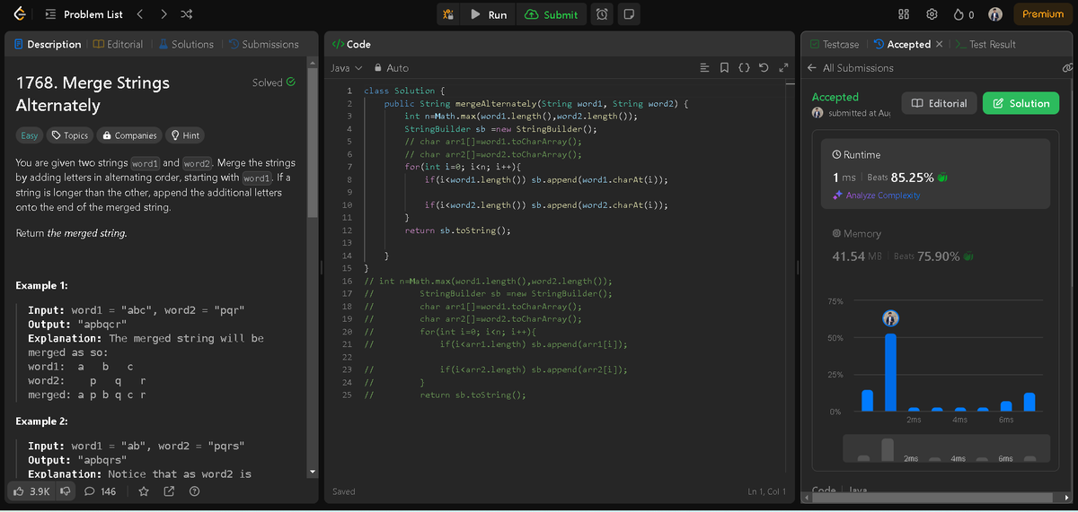Click the curly braces snippet icon
1078x512 pixels.
point(744,67)
